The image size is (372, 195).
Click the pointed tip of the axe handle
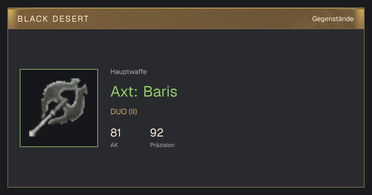(x=32, y=134)
